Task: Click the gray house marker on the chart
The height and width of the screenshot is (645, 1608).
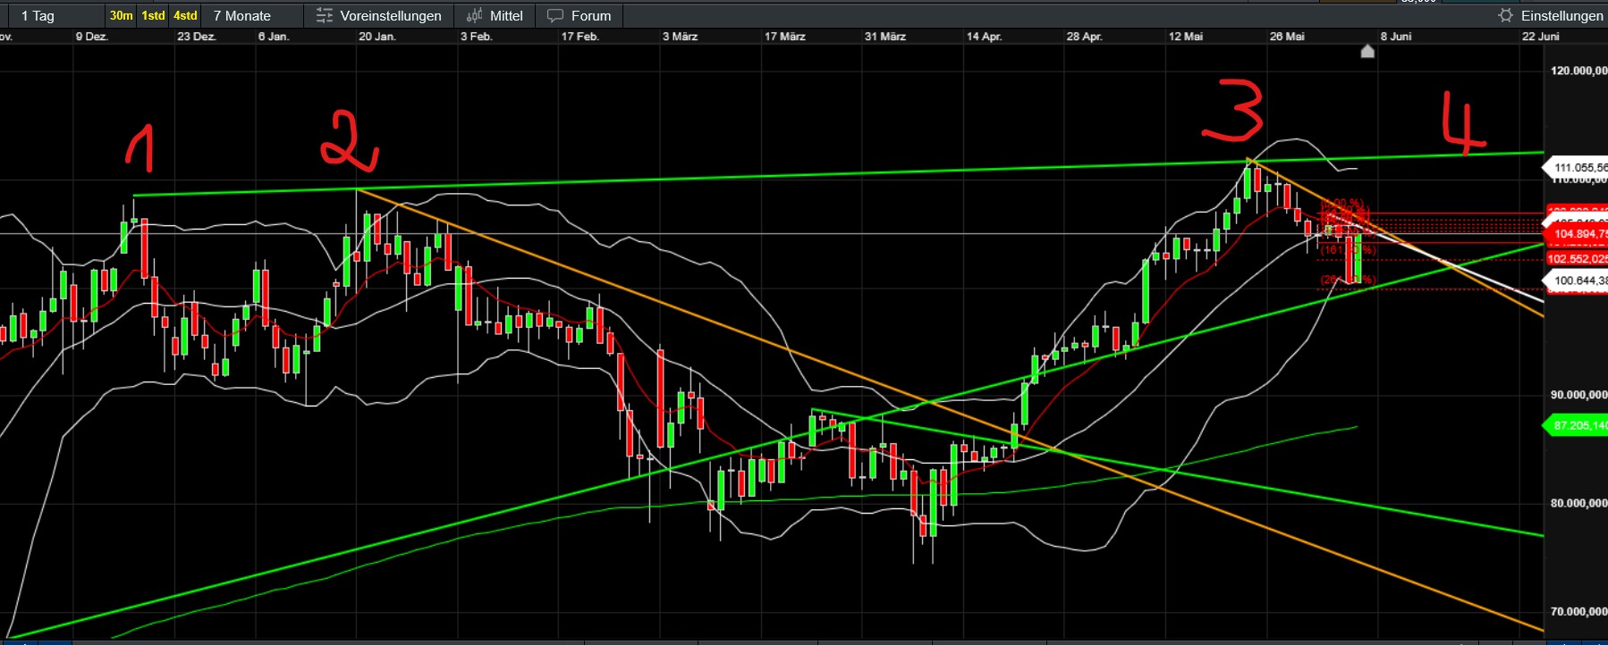Action: pyautogui.click(x=1367, y=52)
